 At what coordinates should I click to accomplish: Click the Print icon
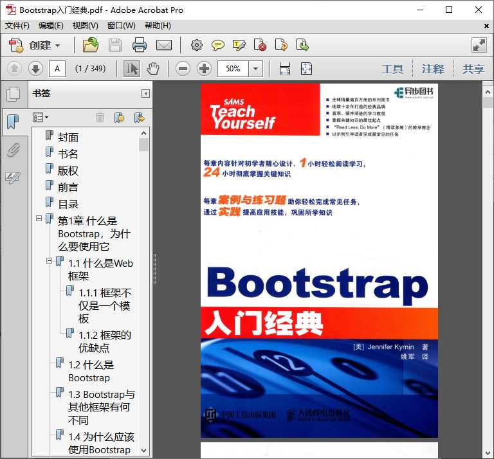tap(139, 45)
